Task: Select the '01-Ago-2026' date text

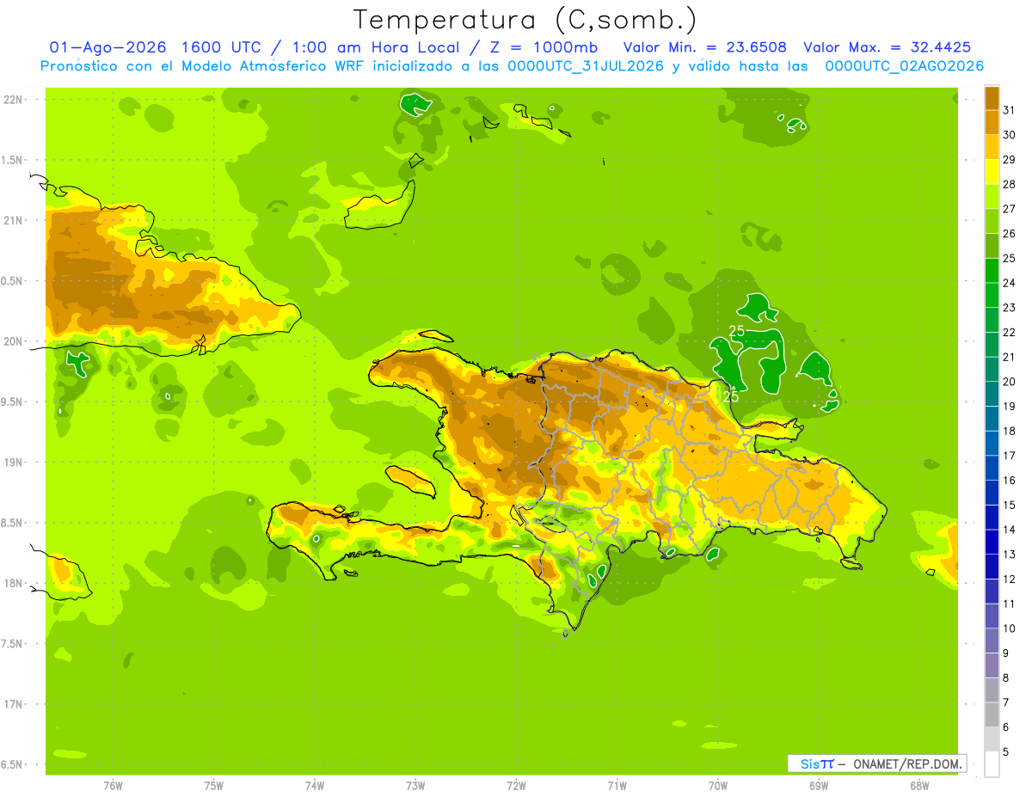Action: [107, 46]
